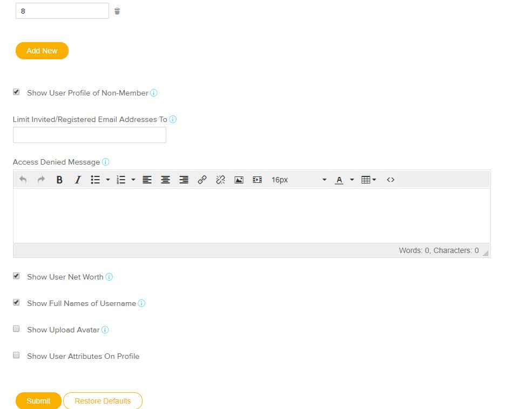
Task: Remove link with unlink icon
Action: [x=220, y=180]
